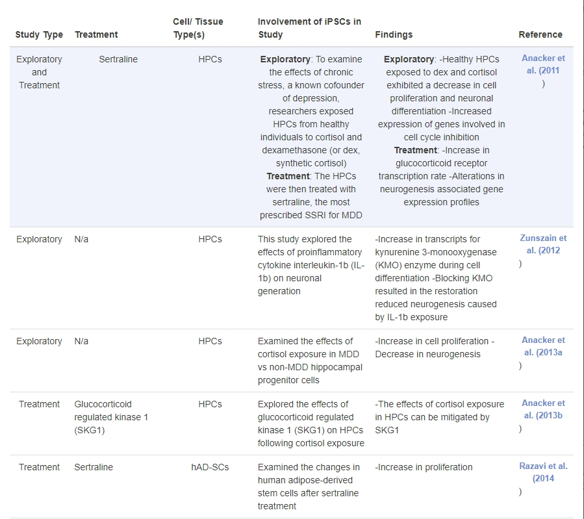Open the Zunszain et al. (2012 reference
584x519 pixels.
tap(543, 244)
